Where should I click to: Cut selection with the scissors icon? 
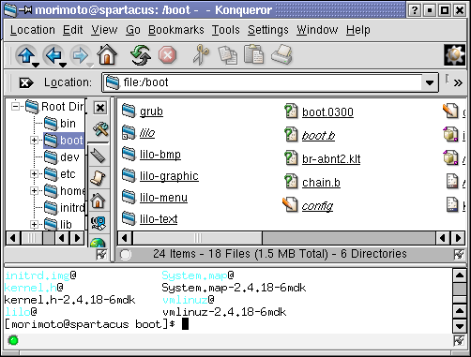tap(201, 55)
